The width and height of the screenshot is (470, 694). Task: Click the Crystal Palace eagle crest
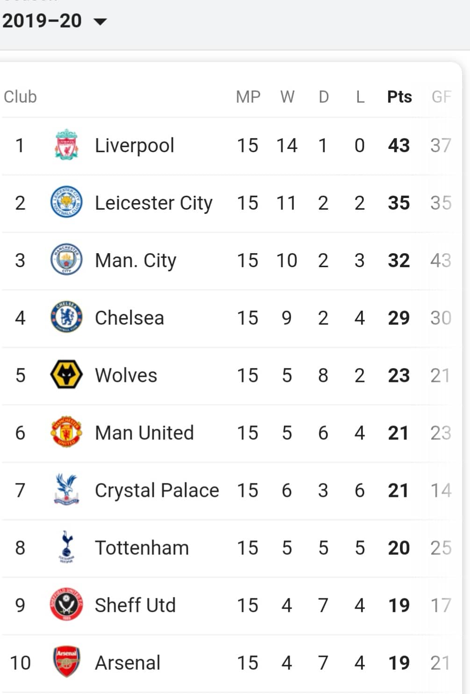pyautogui.click(x=66, y=489)
